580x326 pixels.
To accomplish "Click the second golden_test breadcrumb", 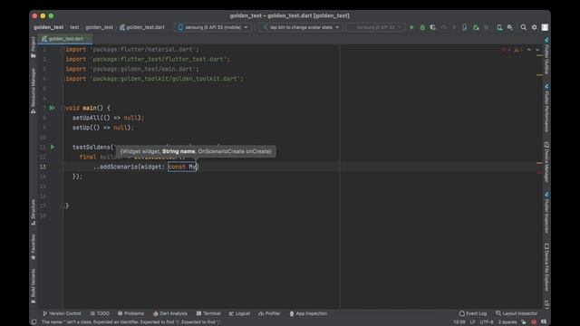I will (x=99, y=27).
